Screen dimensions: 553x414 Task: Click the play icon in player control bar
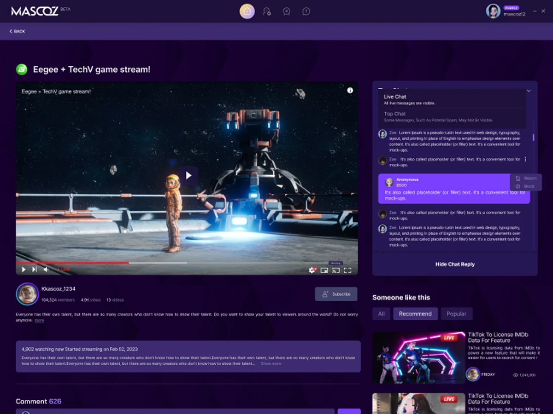click(24, 270)
